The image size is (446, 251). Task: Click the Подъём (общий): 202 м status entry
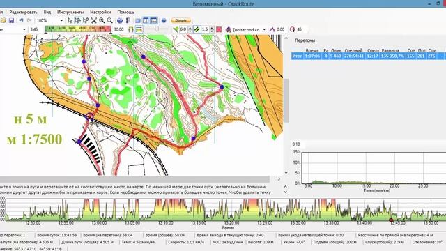[334, 242]
